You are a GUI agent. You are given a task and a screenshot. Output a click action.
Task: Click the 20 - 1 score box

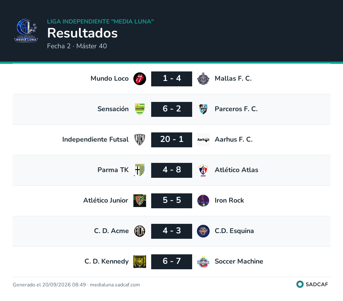click(171, 140)
